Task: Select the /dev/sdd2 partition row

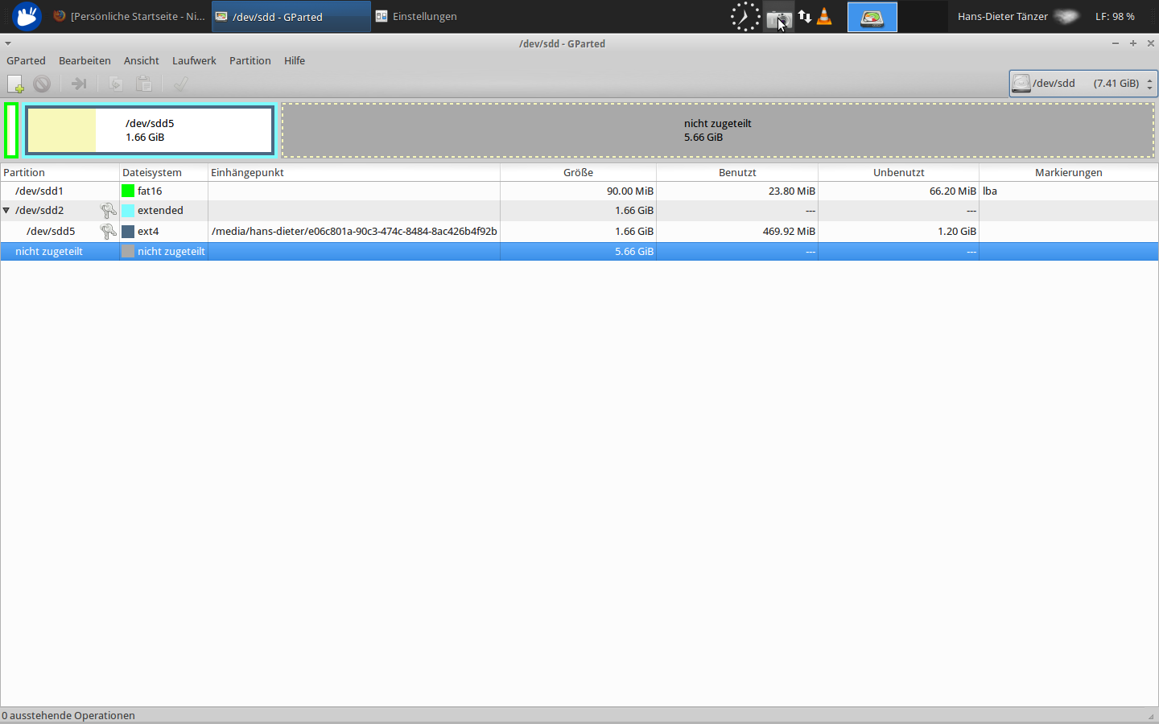Action: click(579, 211)
